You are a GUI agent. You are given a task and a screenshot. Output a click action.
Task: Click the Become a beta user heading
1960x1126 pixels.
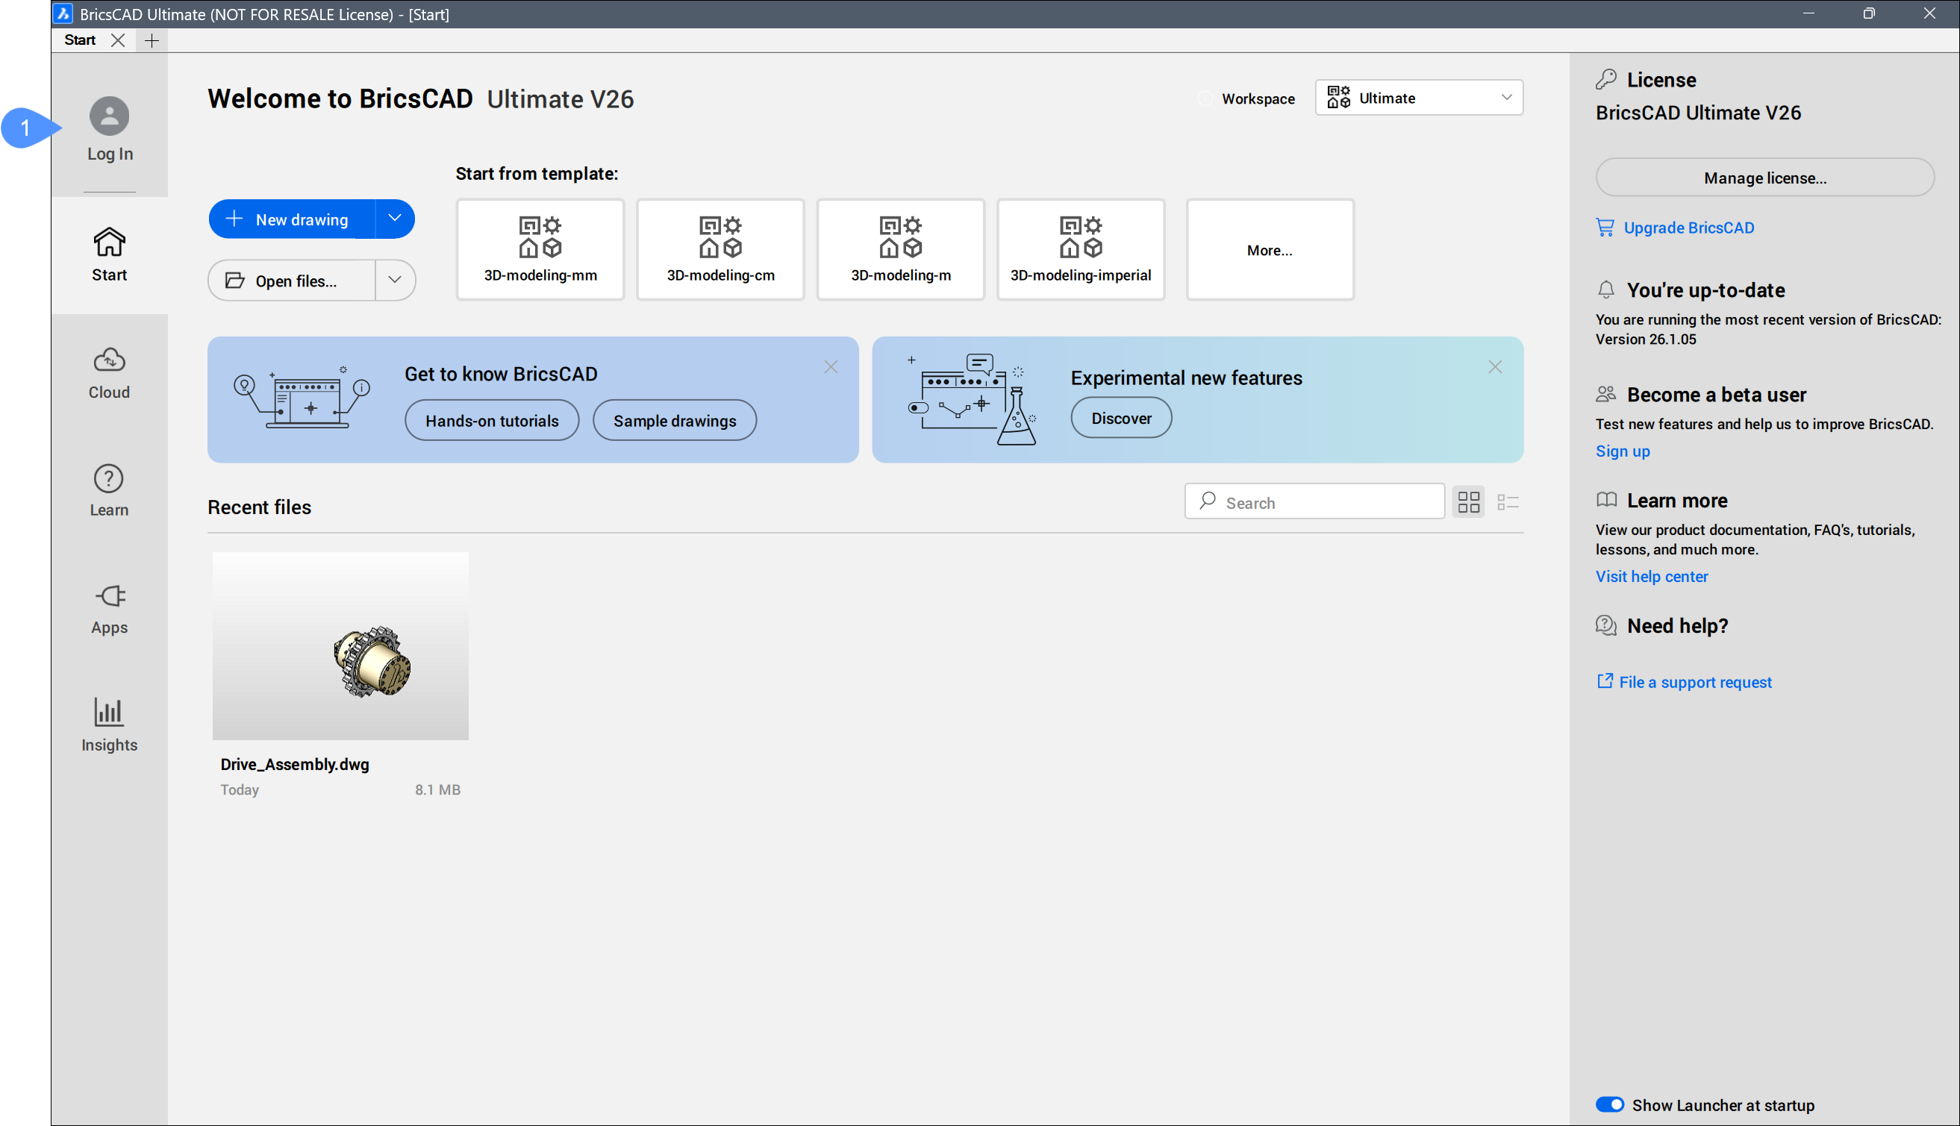click(1717, 395)
